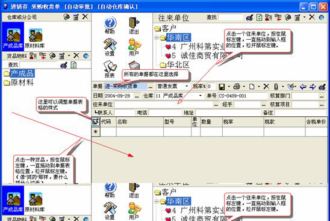Open the 报表 reports icon

110,69
